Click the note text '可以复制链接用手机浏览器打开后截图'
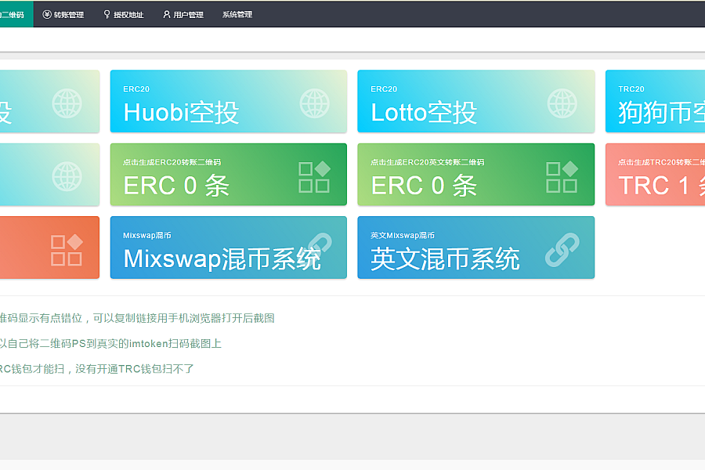 point(184,318)
